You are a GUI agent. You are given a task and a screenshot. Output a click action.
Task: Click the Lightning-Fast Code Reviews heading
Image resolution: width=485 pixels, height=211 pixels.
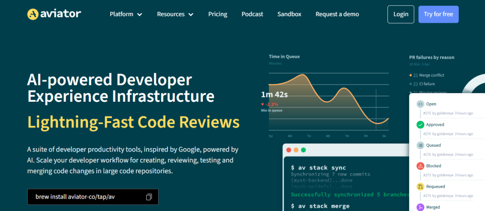[133, 123]
